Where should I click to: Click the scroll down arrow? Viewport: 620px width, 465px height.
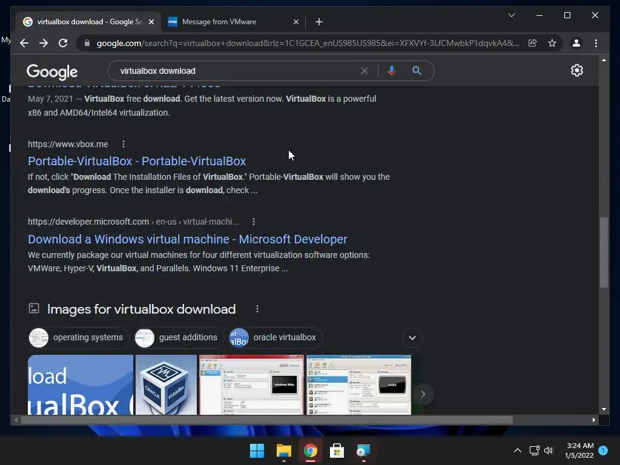pyautogui.click(x=604, y=410)
